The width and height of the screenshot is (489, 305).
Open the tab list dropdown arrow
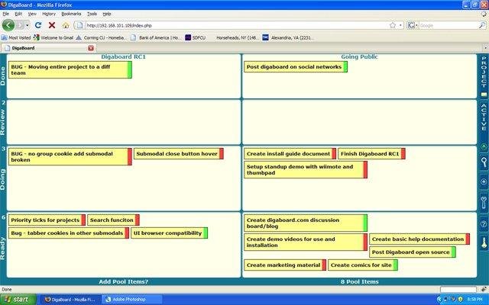point(486,48)
